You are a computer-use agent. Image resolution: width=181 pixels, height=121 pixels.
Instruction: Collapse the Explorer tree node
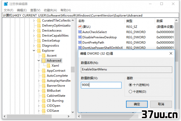[x=34, y=51]
